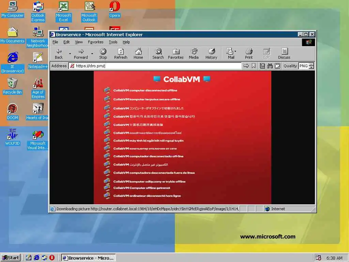Image resolution: width=349 pixels, height=262 pixels.
Task: Select the Microsoft Outlook desktop icon
Action: coord(89,12)
